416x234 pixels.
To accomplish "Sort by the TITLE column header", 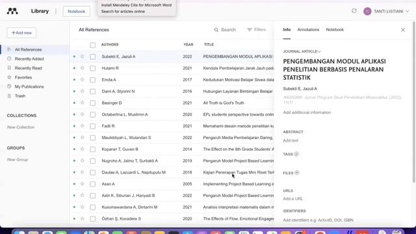I will (x=209, y=45).
